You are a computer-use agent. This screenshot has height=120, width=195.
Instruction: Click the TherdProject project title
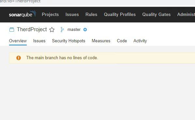click(32, 30)
